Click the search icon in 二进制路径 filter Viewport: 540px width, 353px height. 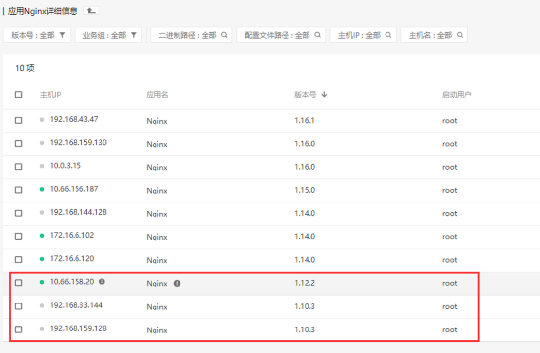pyautogui.click(x=224, y=35)
